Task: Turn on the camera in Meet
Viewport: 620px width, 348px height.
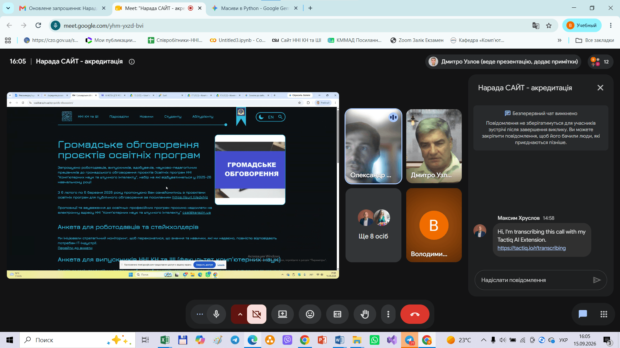Action: (x=257, y=314)
